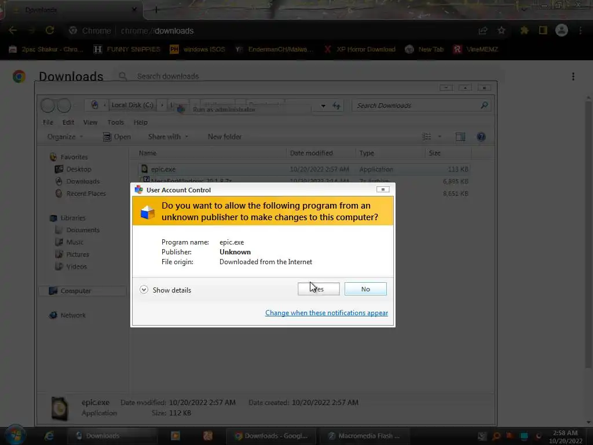The width and height of the screenshot is (593, 445).
Task: Toggle Chrome's side panel icon
Action: pyautogui.click(x=543, y=30)
